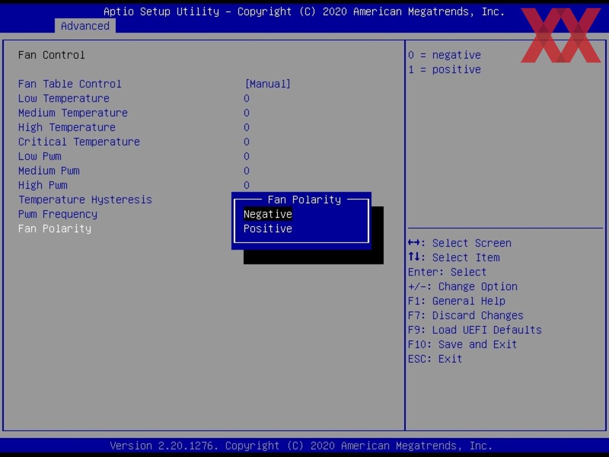Click the F9: Load UEFI Defaults hint
The width and height of the screenshot is (609, 457).
tap(475, 330)
